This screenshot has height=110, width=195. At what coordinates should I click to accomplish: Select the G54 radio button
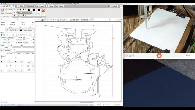click(2, 35)
